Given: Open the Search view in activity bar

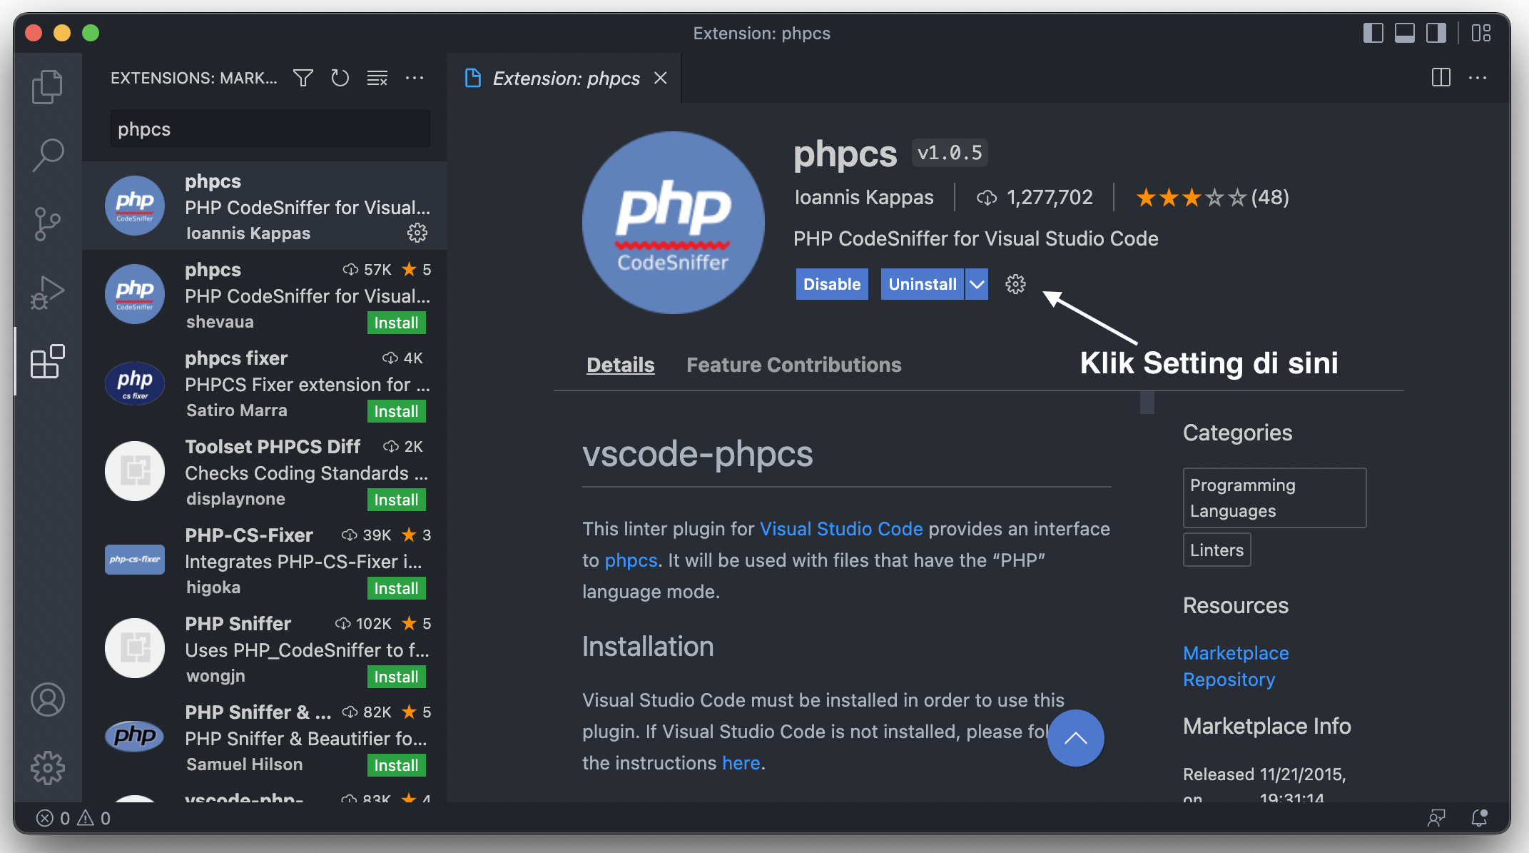Looking at the screenshot, I should click(x=48, y=155).
